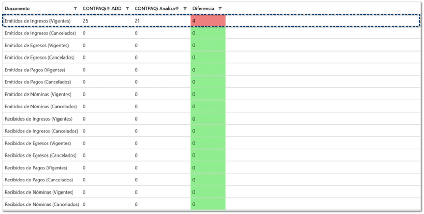Select the Emitidos de Egresos (Vigentes) row

click(x=211, y=45)
